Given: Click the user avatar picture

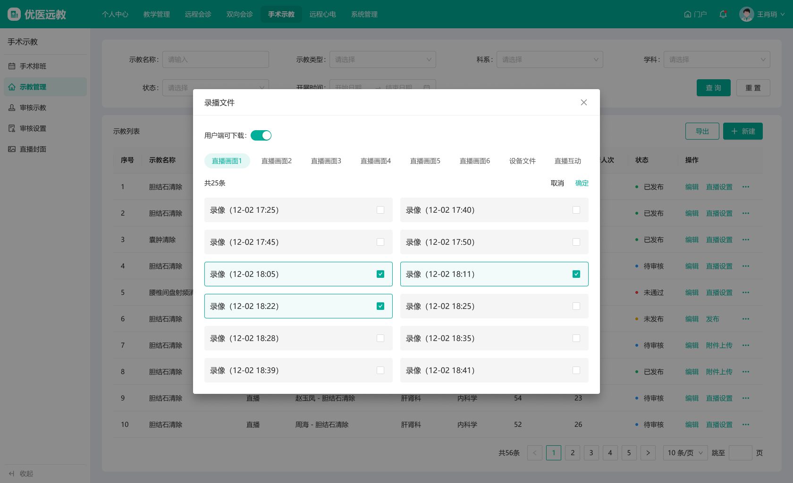Looking at the screenshot, I should [746, 14].
